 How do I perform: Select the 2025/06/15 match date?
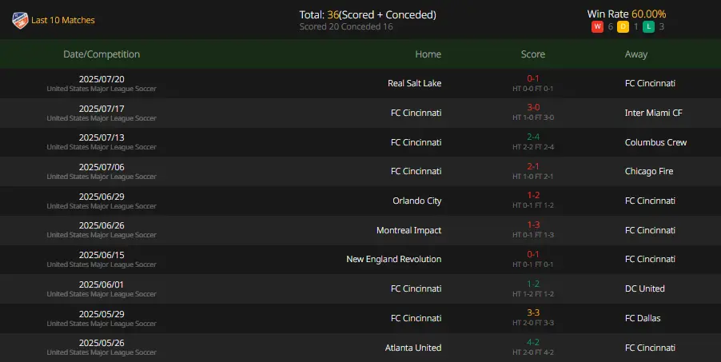102,255
